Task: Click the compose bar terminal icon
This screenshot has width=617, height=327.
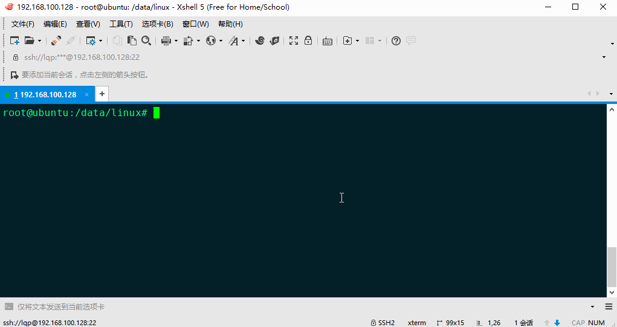Action: (x=8, y=306)
